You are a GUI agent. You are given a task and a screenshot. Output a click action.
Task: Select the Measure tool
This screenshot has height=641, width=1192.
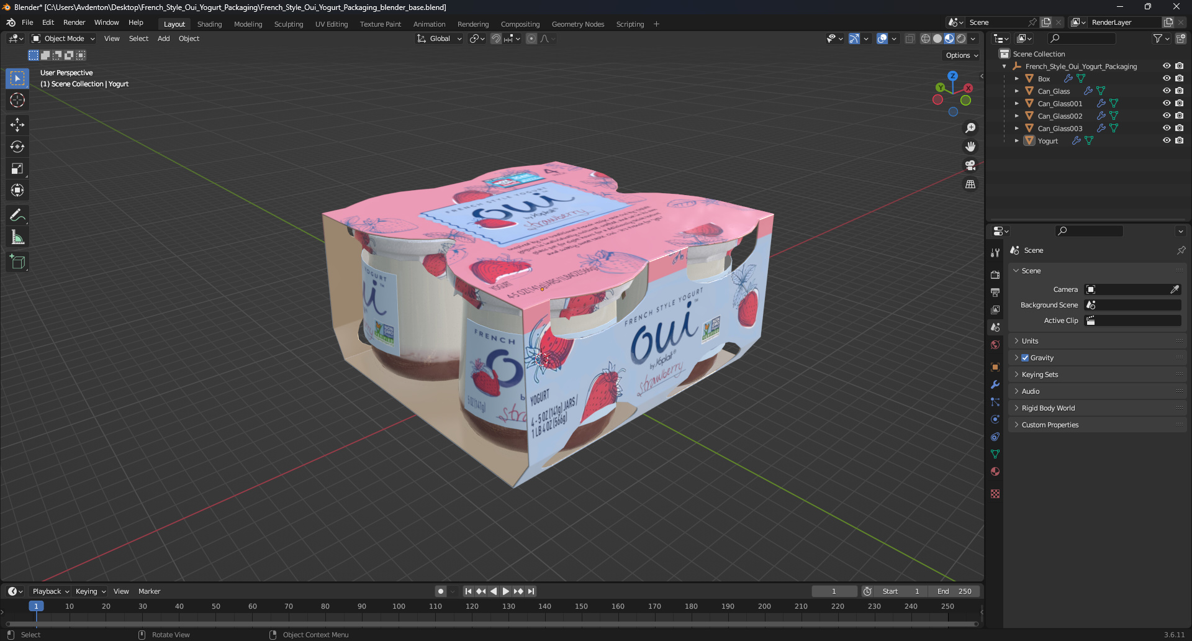(17, 237)
